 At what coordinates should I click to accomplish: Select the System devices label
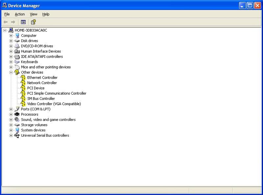pyautogui.click(x=33, y=130)
